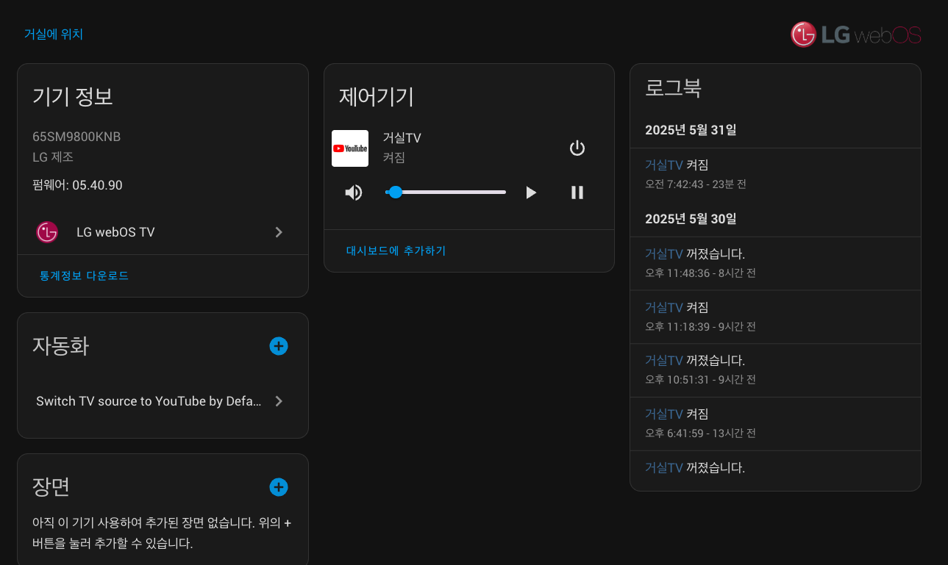Add a new scene in 장면 section
Screen dimensions: 948x565
click(279, 487)
